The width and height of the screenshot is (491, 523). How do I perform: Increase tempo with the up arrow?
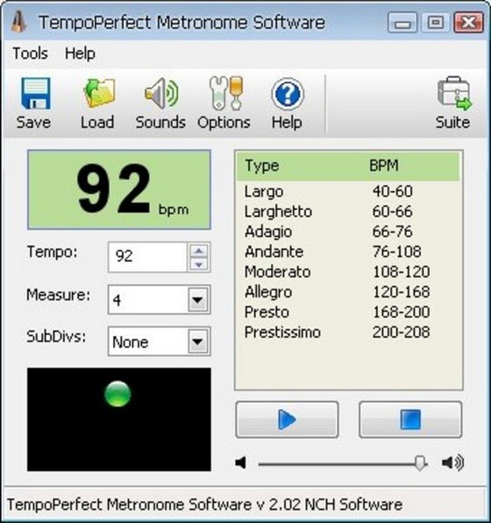[x=199, y=251]
